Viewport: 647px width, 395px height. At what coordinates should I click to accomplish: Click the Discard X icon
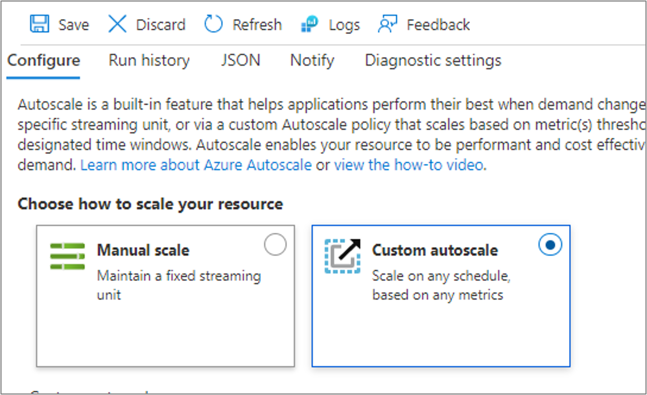[117, 24]
